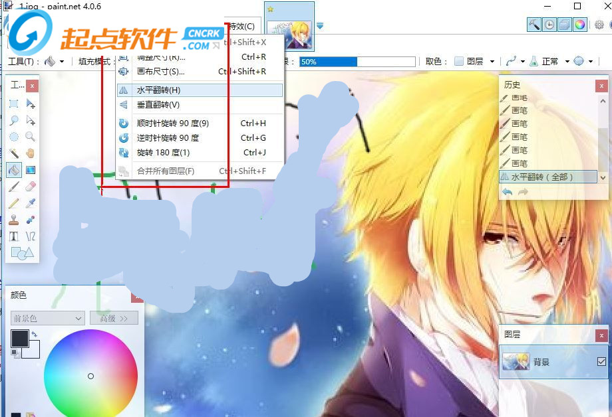The image size is (612, 417).
Task: Select the Clone Stamp tool
Action: (14, 220)
